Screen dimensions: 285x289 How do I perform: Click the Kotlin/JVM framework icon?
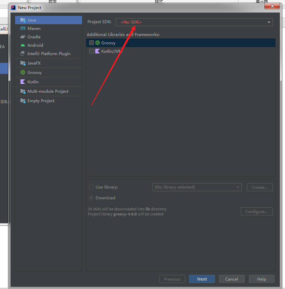point(98,51)
